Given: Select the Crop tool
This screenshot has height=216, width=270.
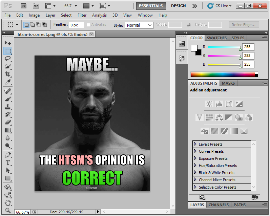Looking at the screenshot, I should [x=8, y=74].
